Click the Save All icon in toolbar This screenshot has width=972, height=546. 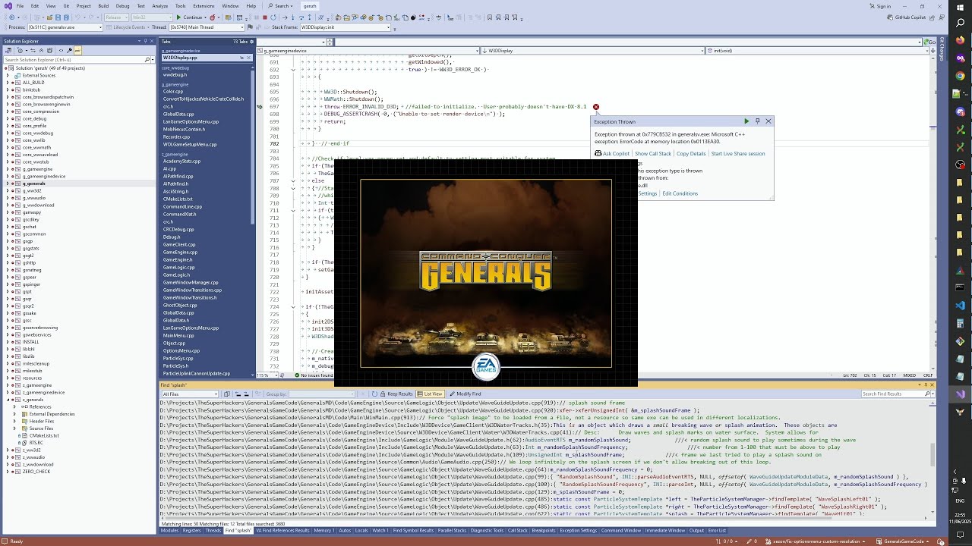tap(66, 17)
